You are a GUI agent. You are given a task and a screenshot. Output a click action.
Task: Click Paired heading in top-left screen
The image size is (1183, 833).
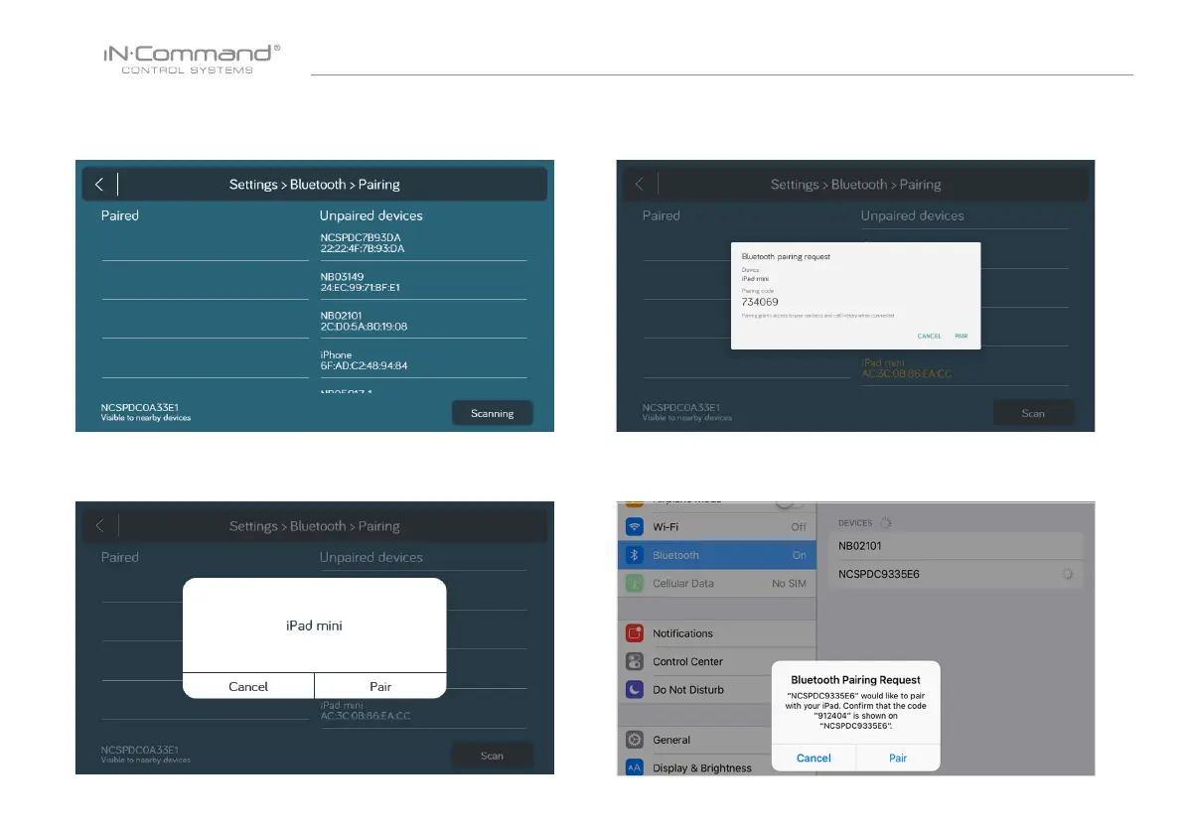tap(120, 215)
